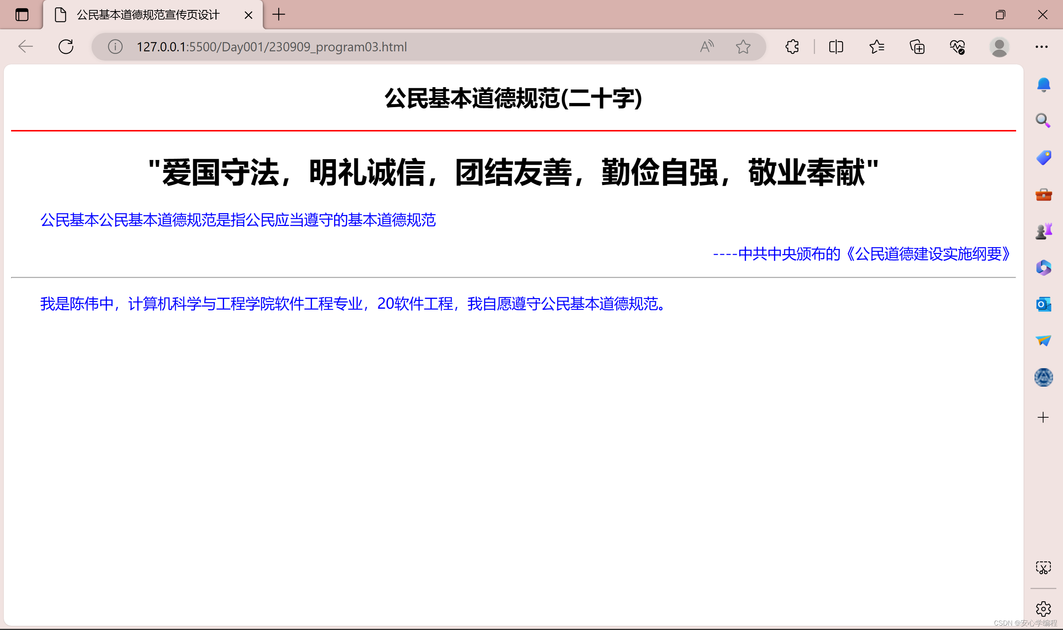Select the 公民基本道德规范宣传页设计 tab
This screenshot has width=1063, height=630.
tap(153, 15)
